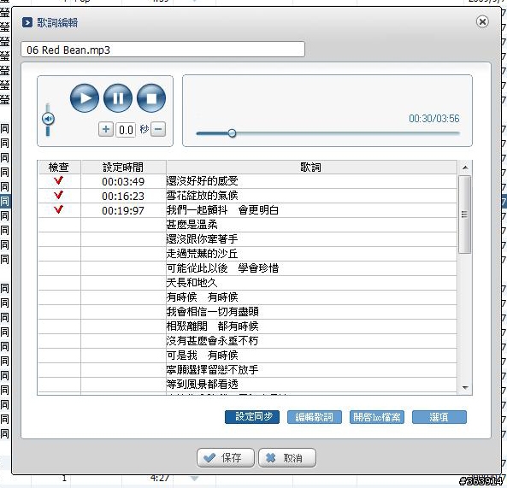Play the song with the Play button
The height and width of the screenshot is (488, 507).
[85, 98]
